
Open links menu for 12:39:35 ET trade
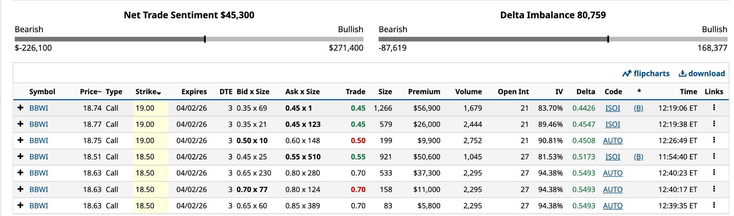tap(714, 205)
